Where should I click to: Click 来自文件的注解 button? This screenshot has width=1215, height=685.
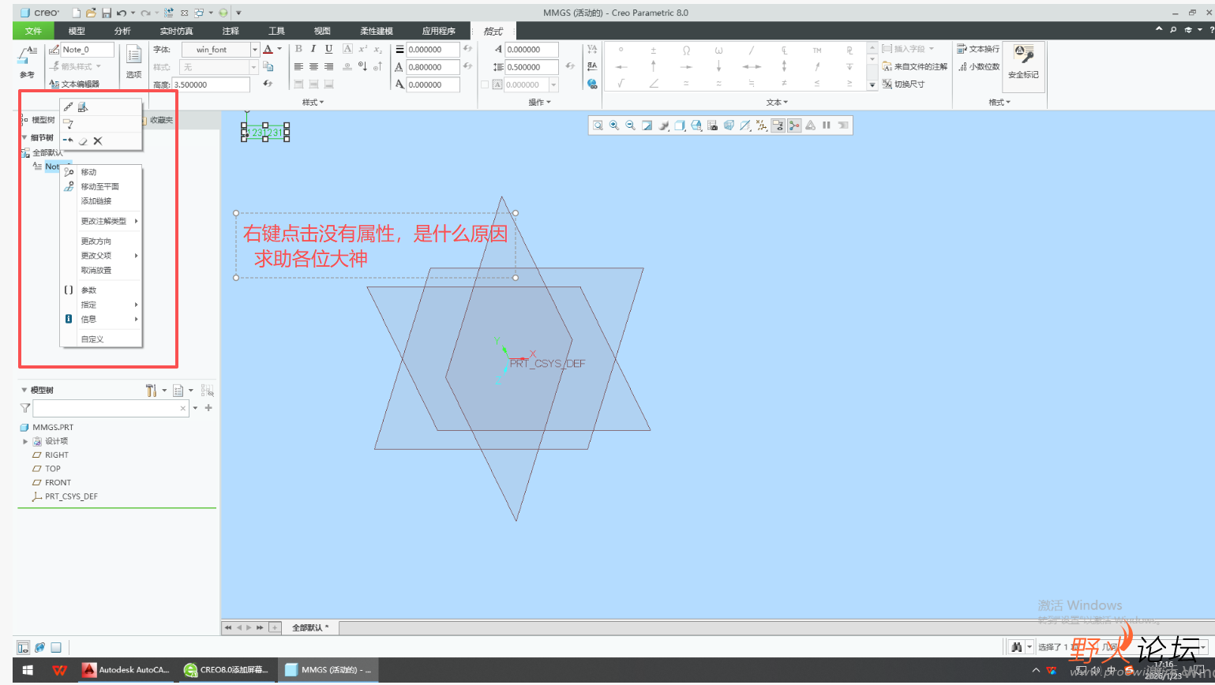tap(915, 66)
